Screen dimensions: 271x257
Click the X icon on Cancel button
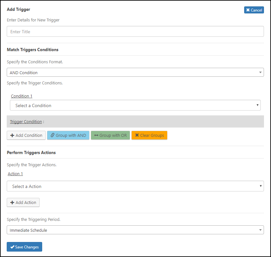[x=248, y=10]
